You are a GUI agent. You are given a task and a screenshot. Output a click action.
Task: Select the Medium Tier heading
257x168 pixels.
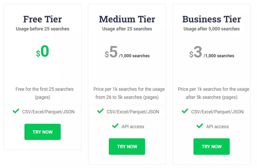tap(127, 19)
